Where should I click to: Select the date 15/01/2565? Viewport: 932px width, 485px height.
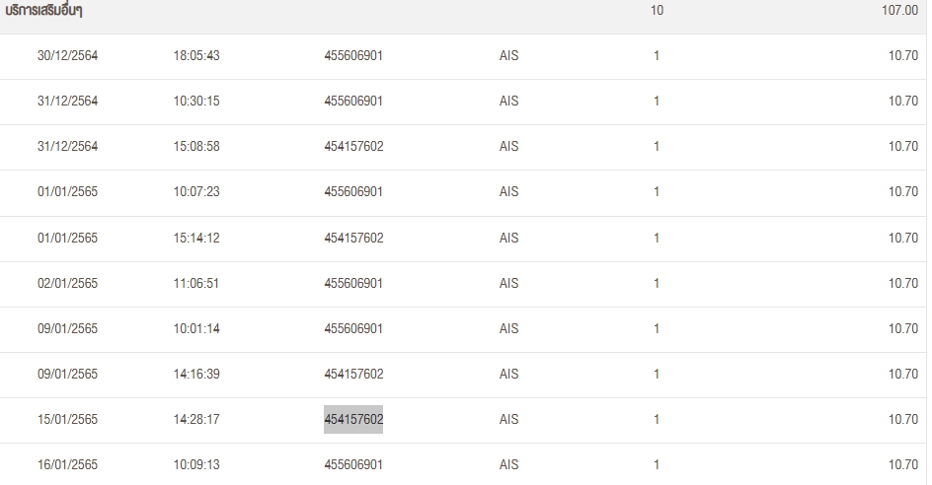tap(68, 419)
